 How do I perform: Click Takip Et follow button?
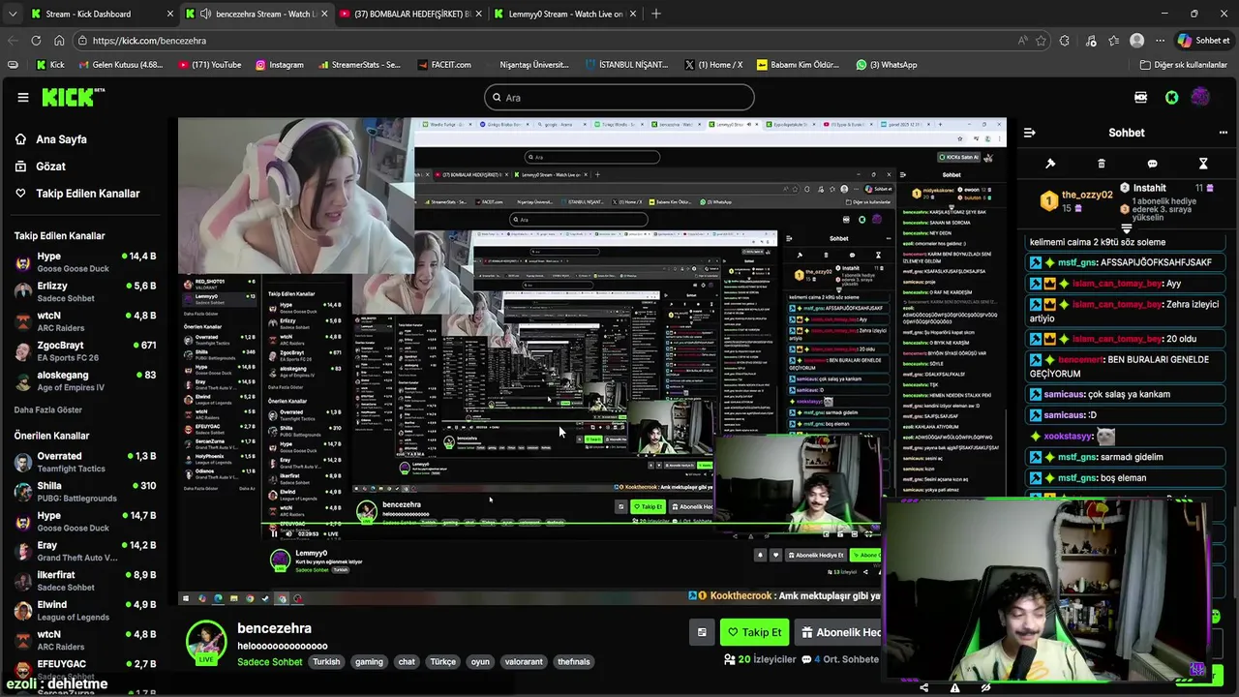(x=754, y=632)
